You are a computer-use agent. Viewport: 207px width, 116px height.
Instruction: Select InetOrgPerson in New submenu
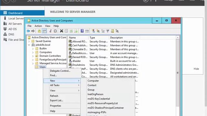coord(108,94)
